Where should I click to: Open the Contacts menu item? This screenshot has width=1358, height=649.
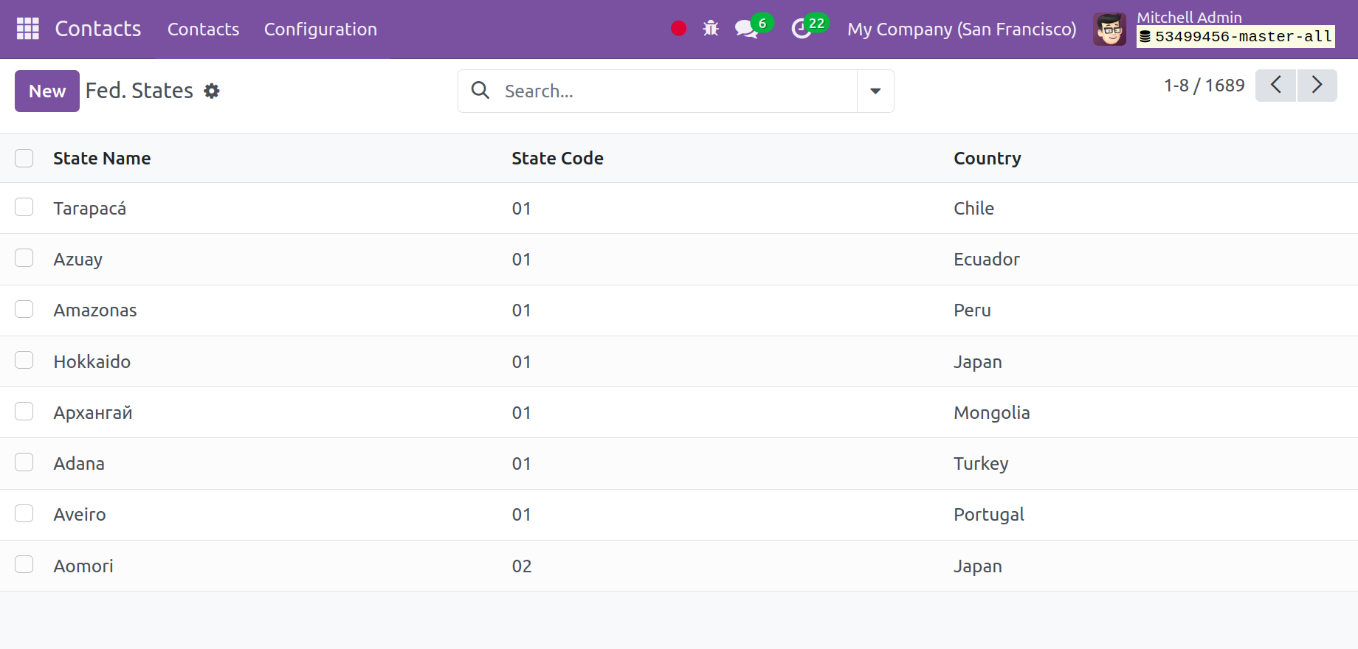coord(203,29)
